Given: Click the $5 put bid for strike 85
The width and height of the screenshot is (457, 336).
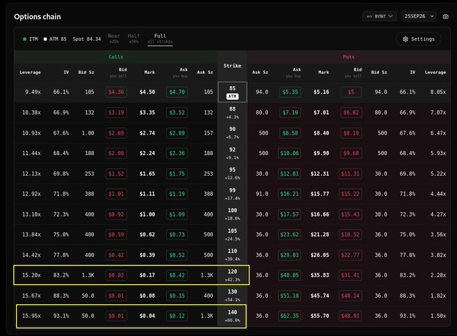Looking at the screenshot, I should pyautogui.click(x=351, y=92).
